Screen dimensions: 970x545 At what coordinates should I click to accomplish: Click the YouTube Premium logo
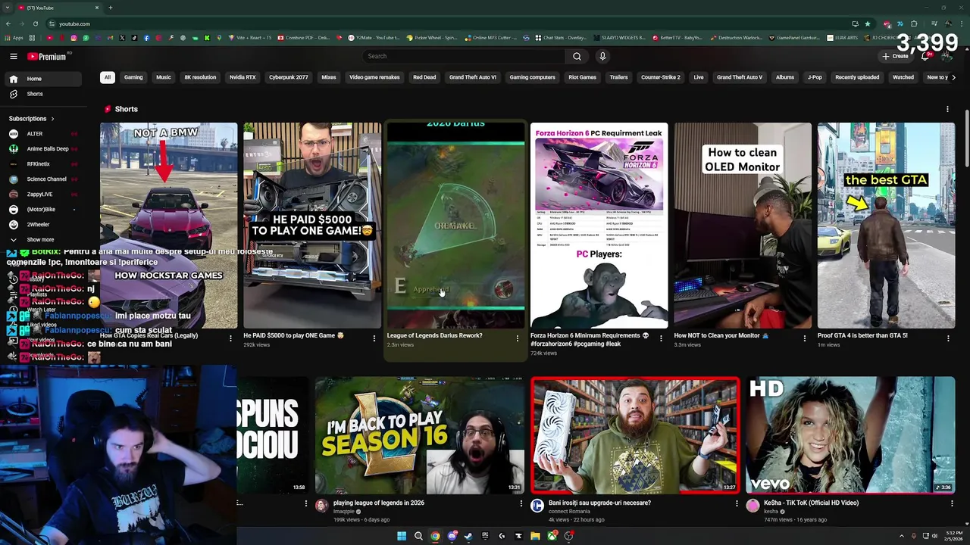47,56
